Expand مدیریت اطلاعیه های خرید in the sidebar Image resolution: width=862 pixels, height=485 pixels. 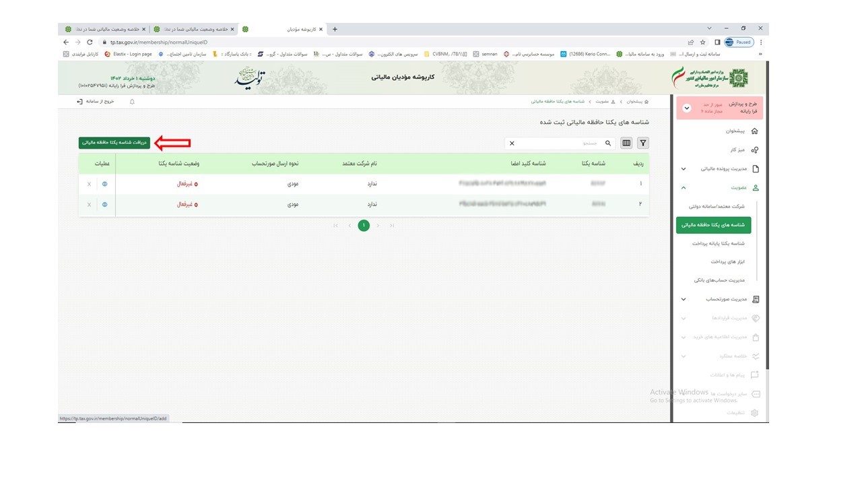point(719,337)
